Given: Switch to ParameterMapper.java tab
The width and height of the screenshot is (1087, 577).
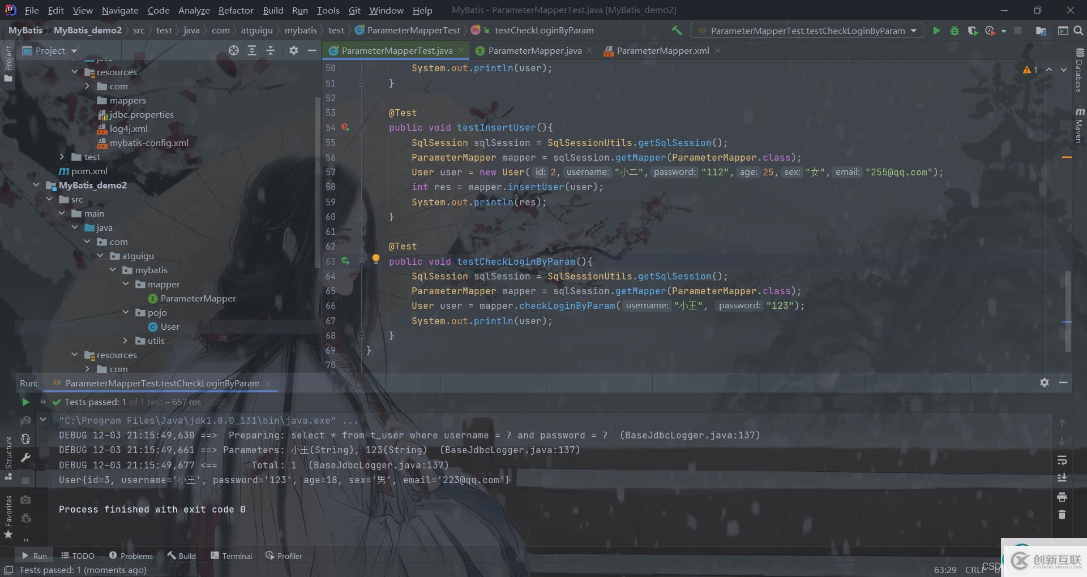Looking at the screenshot, I should point(534,50).
